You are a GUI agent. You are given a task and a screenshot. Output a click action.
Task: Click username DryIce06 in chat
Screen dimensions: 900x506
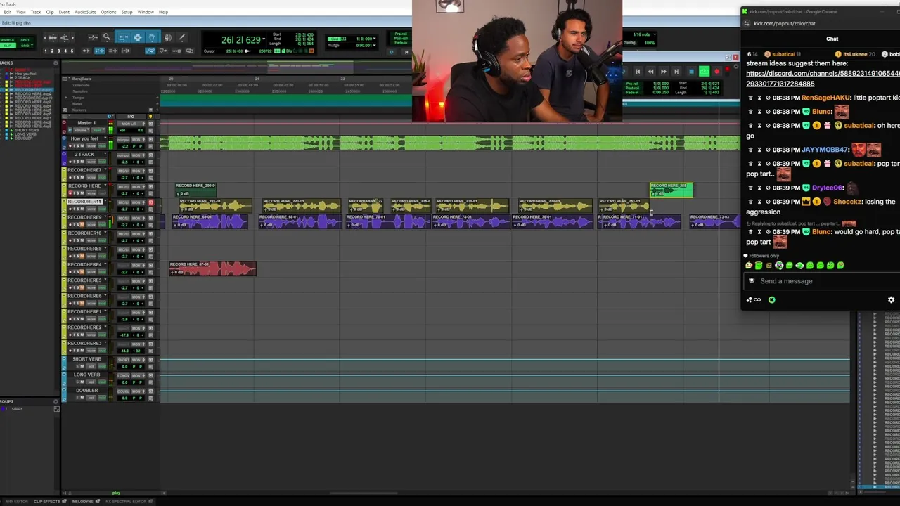coord(827,188)
